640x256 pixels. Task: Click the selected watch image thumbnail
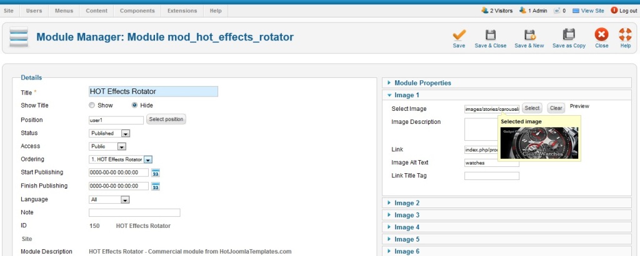click(539, 143)
